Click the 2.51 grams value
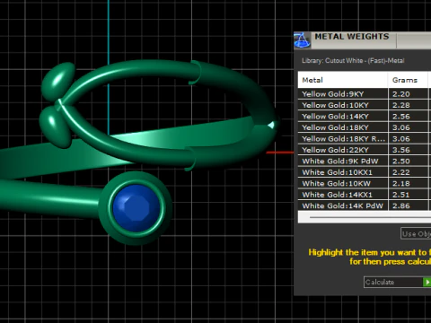This screenshot has height=323, width=431. click(x=401, y=195)
